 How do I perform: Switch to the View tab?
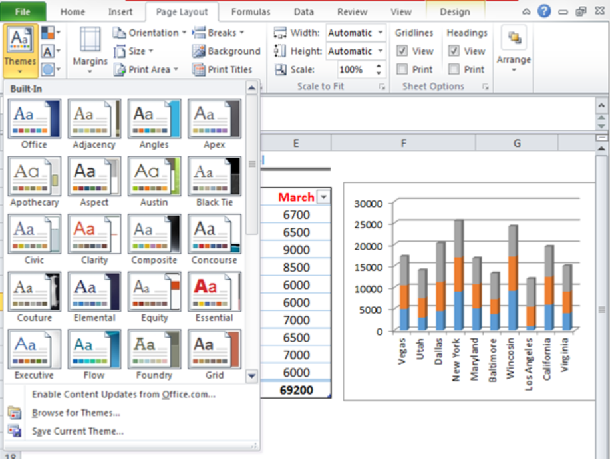[x=401, y=12]
